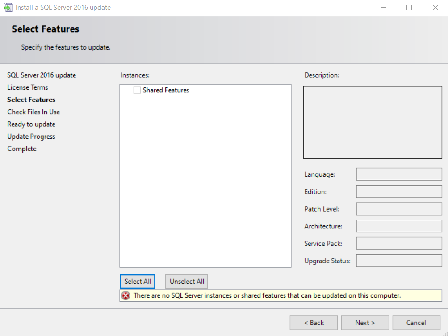Close the installer window
Viewport: 448px width, 336px height.
435,8
